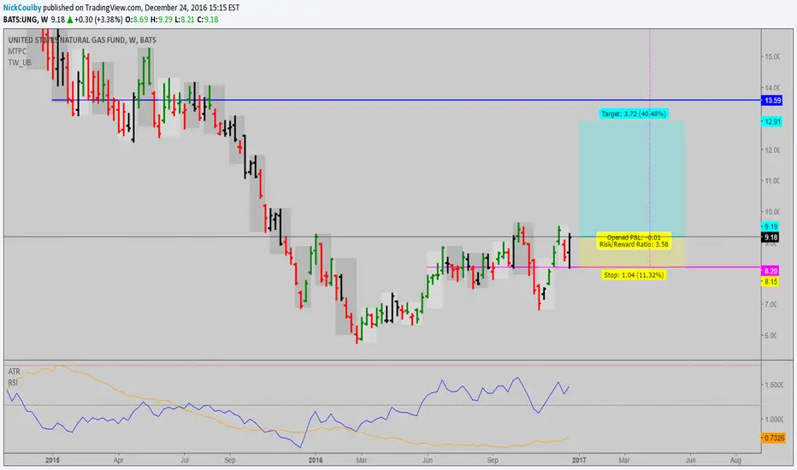Screen dimensions: 797x470
Task: Click the cyan 9.19 entry price tag
Action: click(x=770, y=226)
